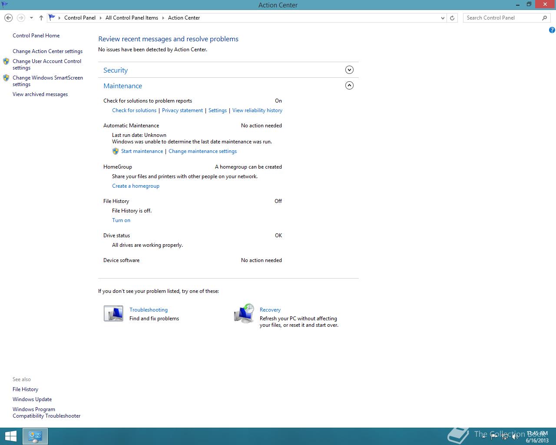Click the Windows Start button

(x=11, y=436)
